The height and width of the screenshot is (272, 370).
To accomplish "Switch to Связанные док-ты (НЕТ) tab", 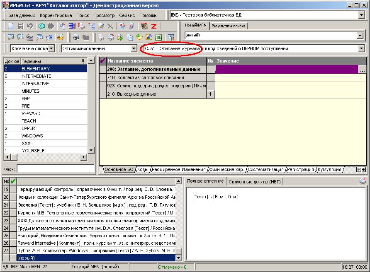I will (255, 182).
